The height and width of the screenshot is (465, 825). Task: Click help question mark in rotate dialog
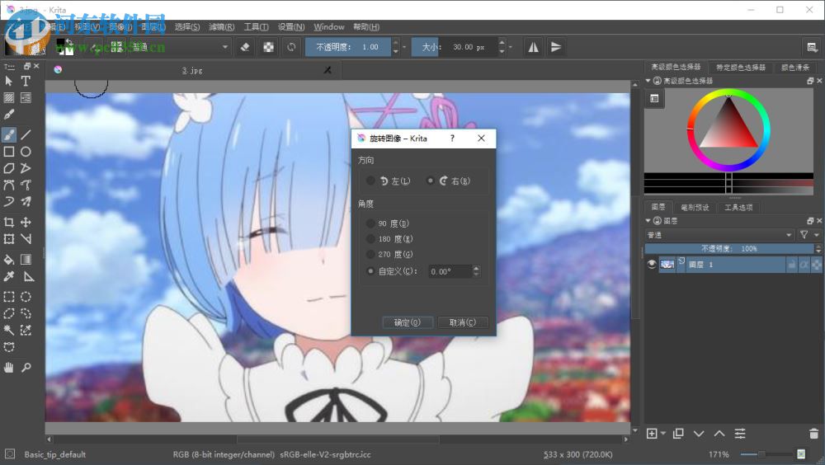pos(452,139)
